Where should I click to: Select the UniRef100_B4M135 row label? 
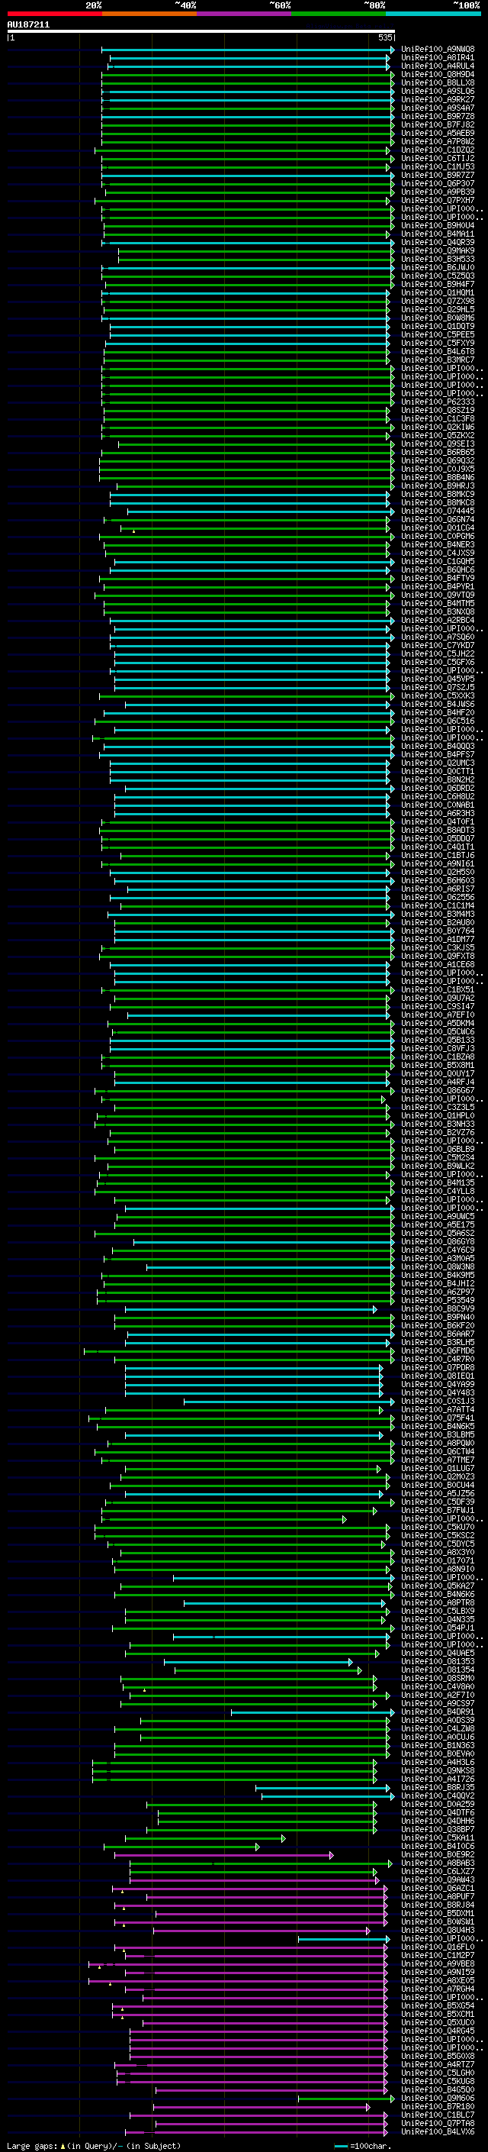[x=437, y=1182]
